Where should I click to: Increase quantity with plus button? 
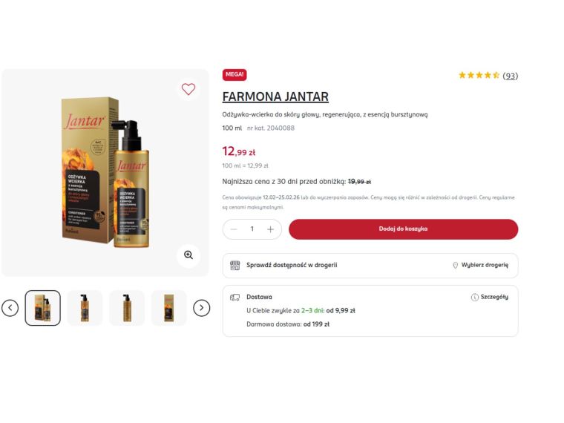point(270,229)
